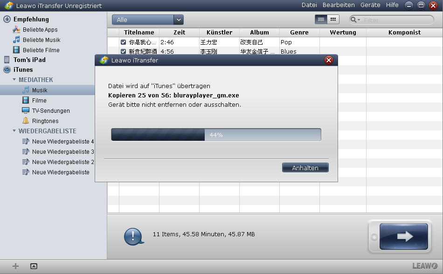Viewport: 443px width, 274px height.
Task: Click the add plus icon
Action: (x=15, y=266)
